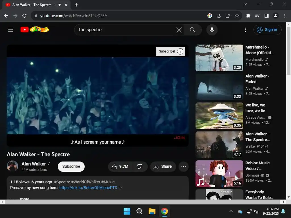Open the YouTube hamburger guide menu
Viewport: 291px width, 218px height.
[10, 30]
